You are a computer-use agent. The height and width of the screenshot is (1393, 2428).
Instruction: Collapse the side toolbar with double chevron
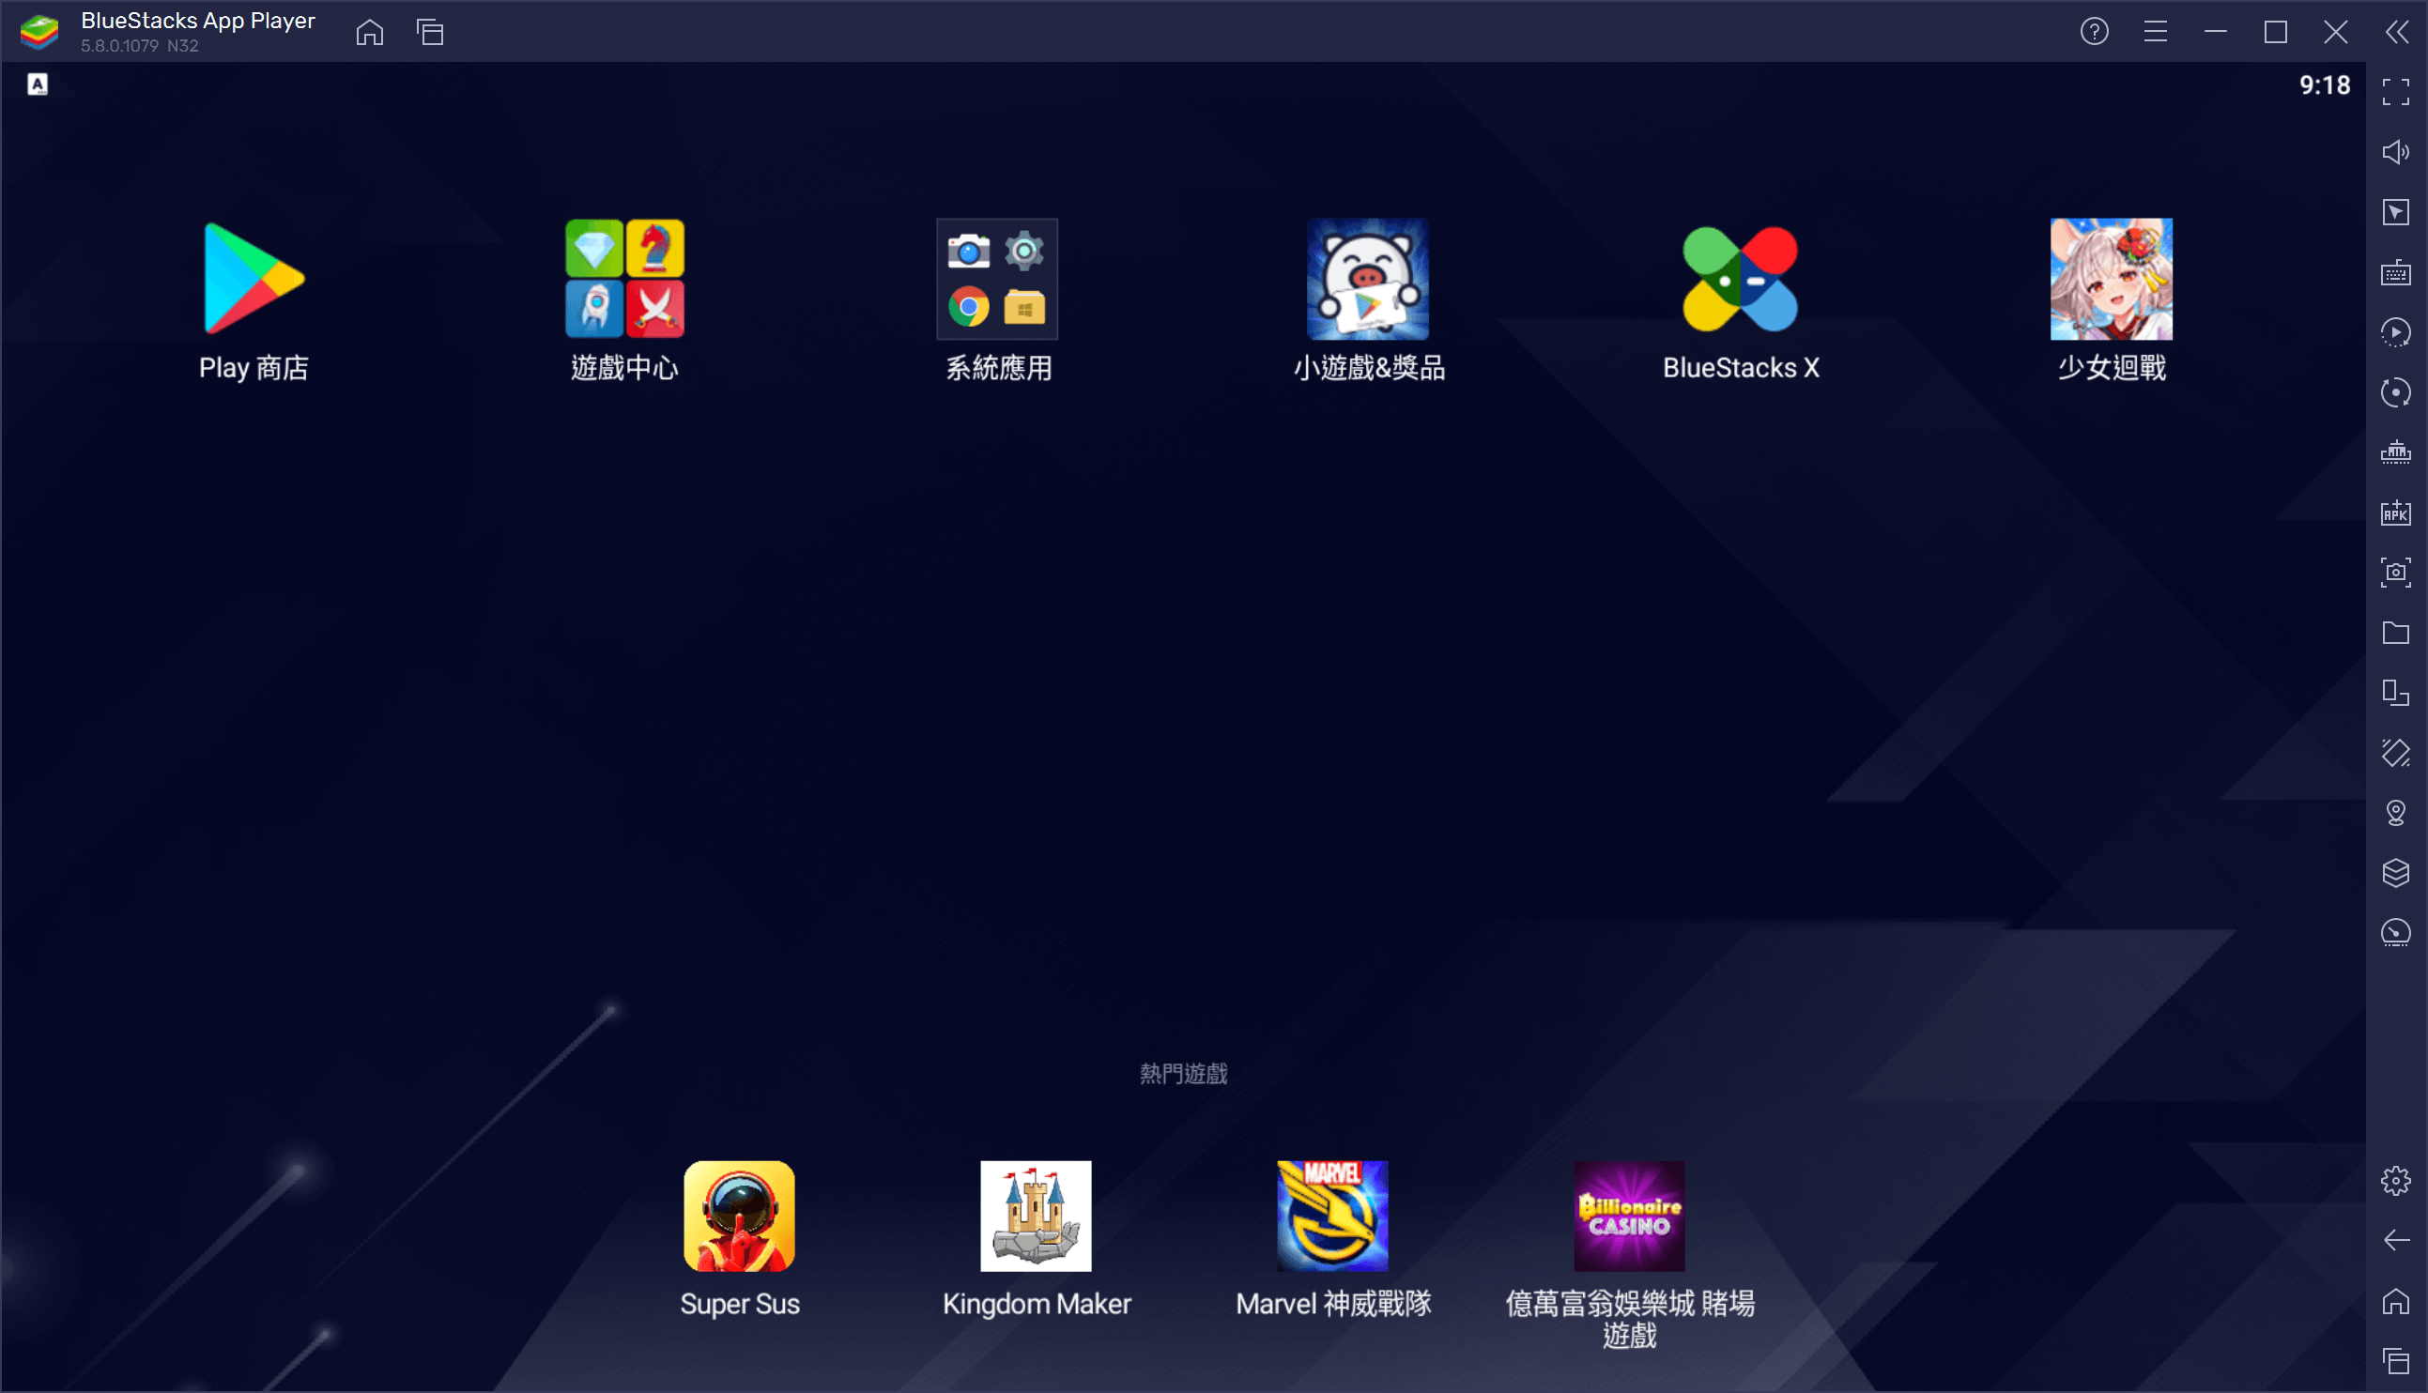click(2396, 32)
